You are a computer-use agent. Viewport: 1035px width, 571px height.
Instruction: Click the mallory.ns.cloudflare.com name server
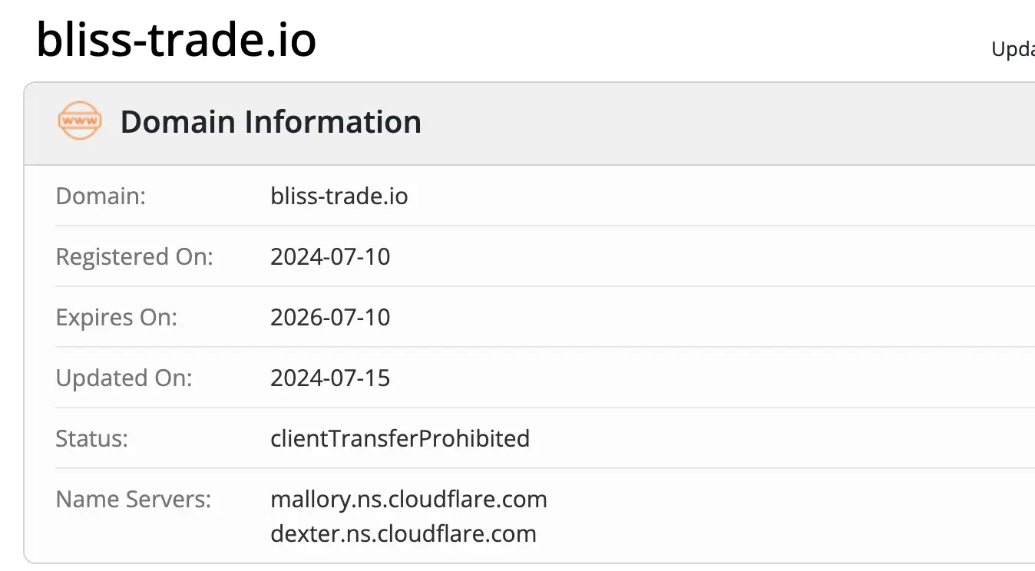coord(408,500)
